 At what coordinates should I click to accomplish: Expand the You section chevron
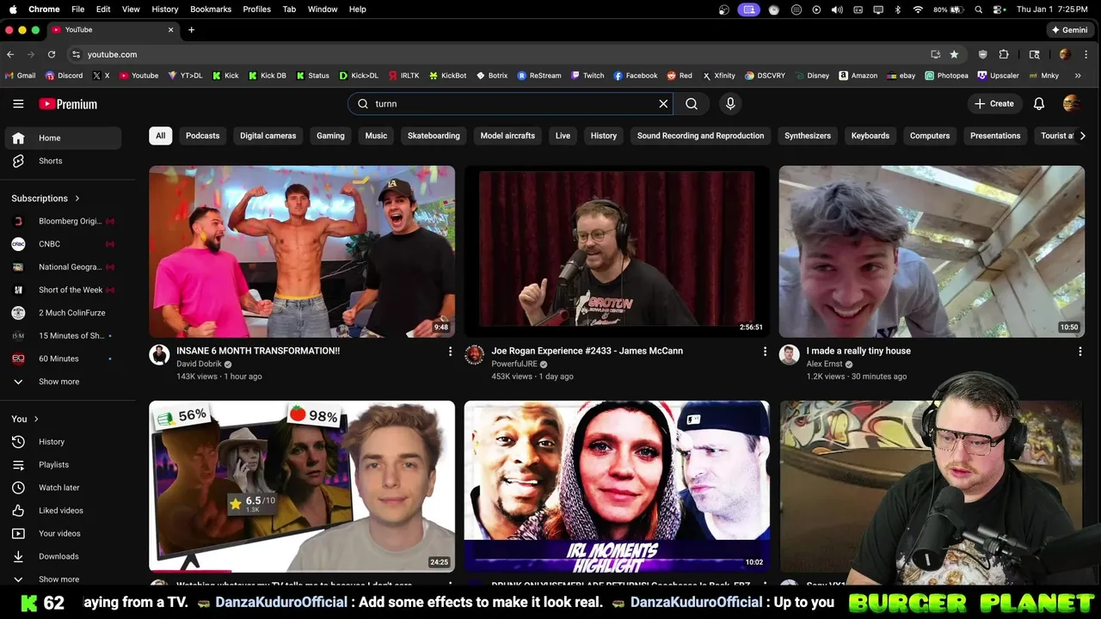[x=36, y=419]
